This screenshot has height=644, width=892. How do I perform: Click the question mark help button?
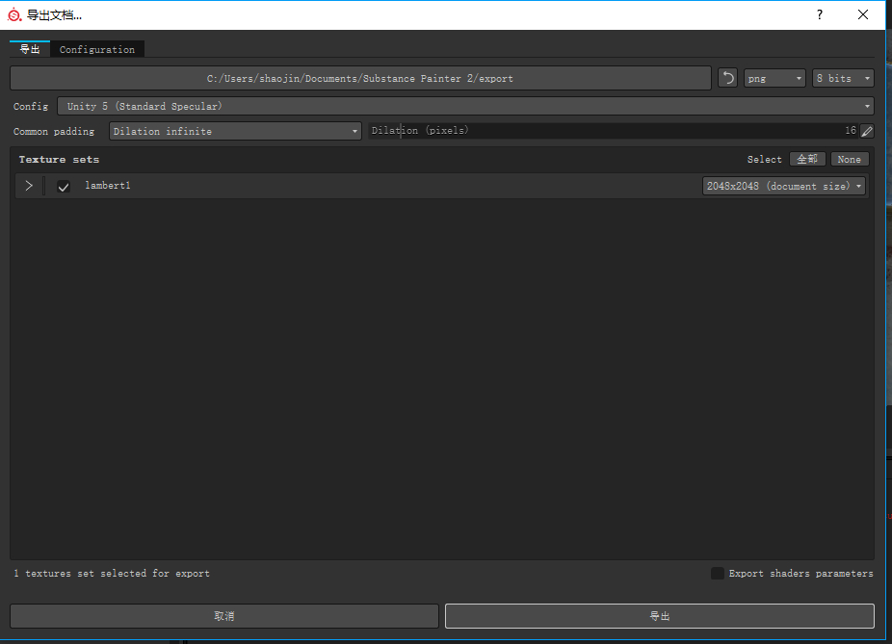(x=819, y=14)
